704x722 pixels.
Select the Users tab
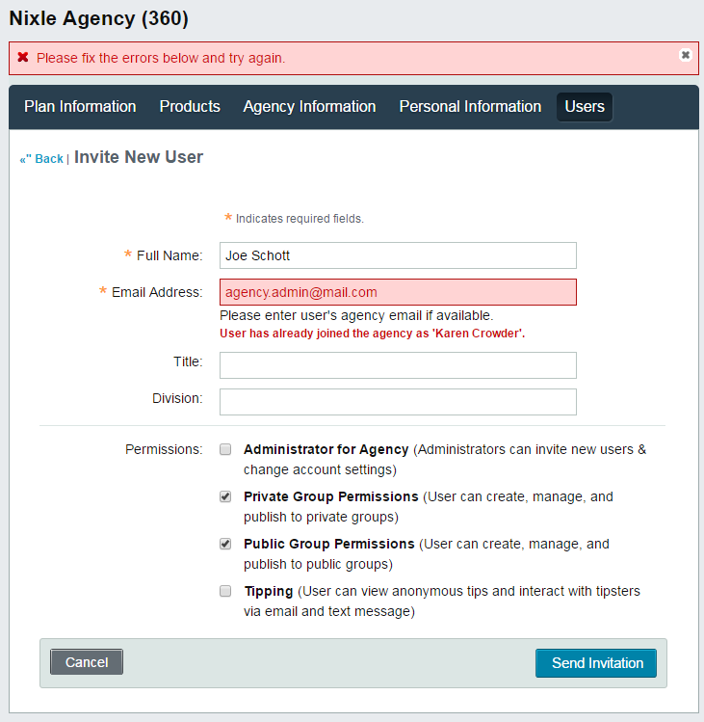585,107
